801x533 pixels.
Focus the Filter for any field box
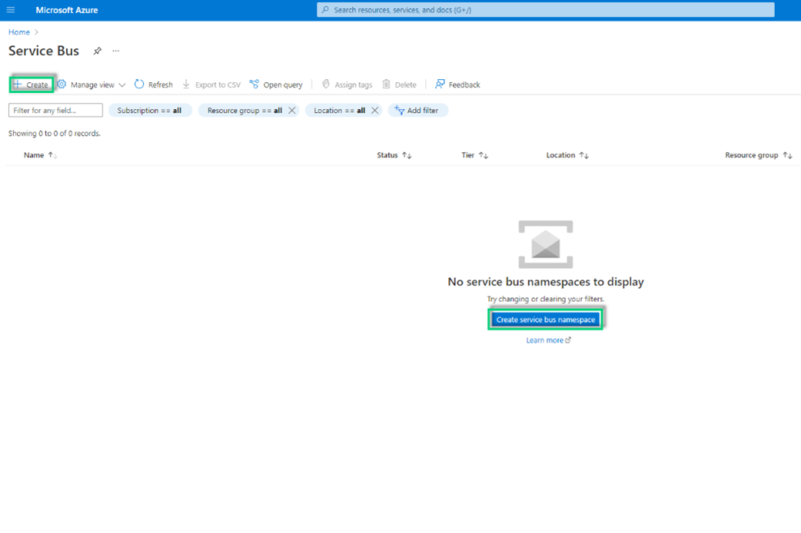pos(55,111)
